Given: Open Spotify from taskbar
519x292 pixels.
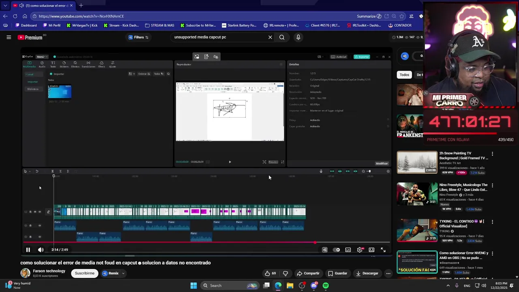Looking at the screenshot, I should point(326,286).
